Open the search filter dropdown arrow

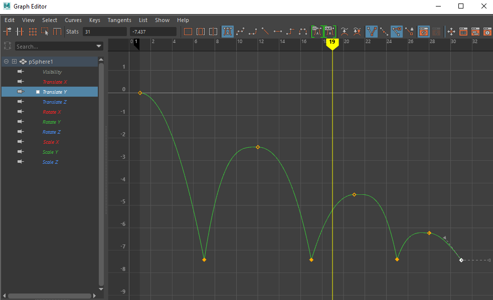click(99, 47)
